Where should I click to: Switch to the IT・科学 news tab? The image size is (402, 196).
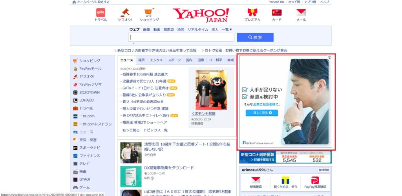(216, 60)
